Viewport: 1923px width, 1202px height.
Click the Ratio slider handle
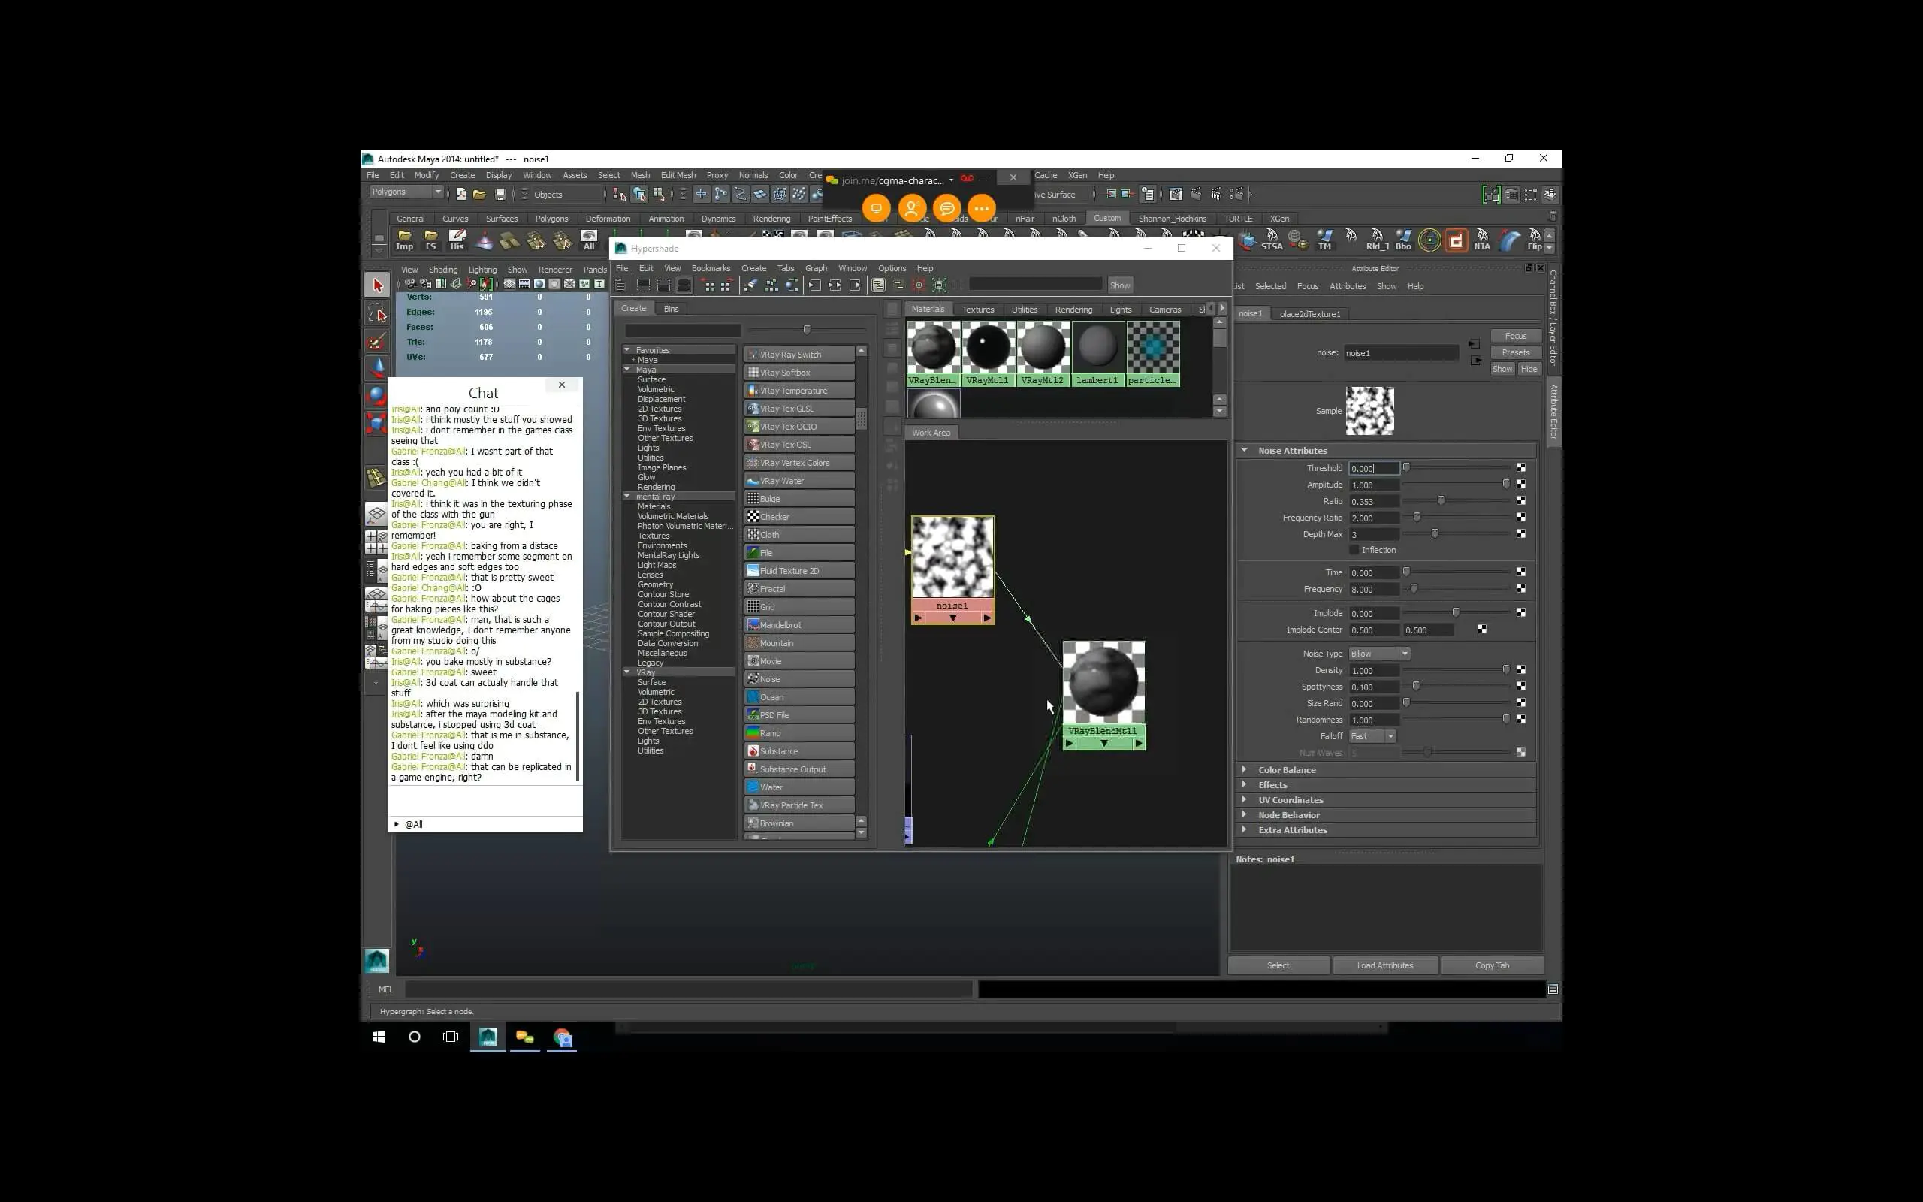pos(1441,501)
